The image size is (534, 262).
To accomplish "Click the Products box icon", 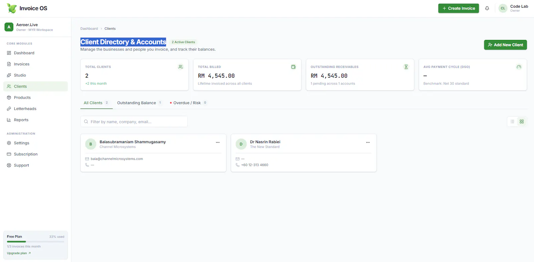I will click(9, 98).
